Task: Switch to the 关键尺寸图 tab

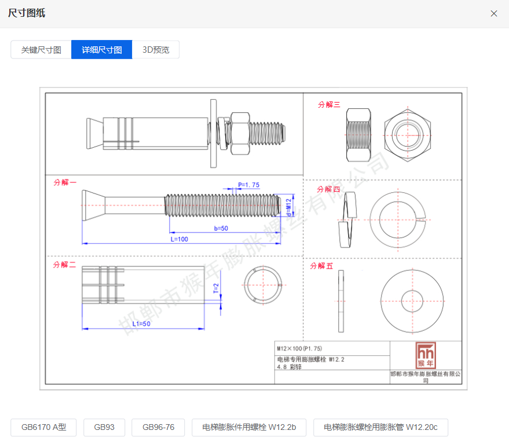Action: 41,50
